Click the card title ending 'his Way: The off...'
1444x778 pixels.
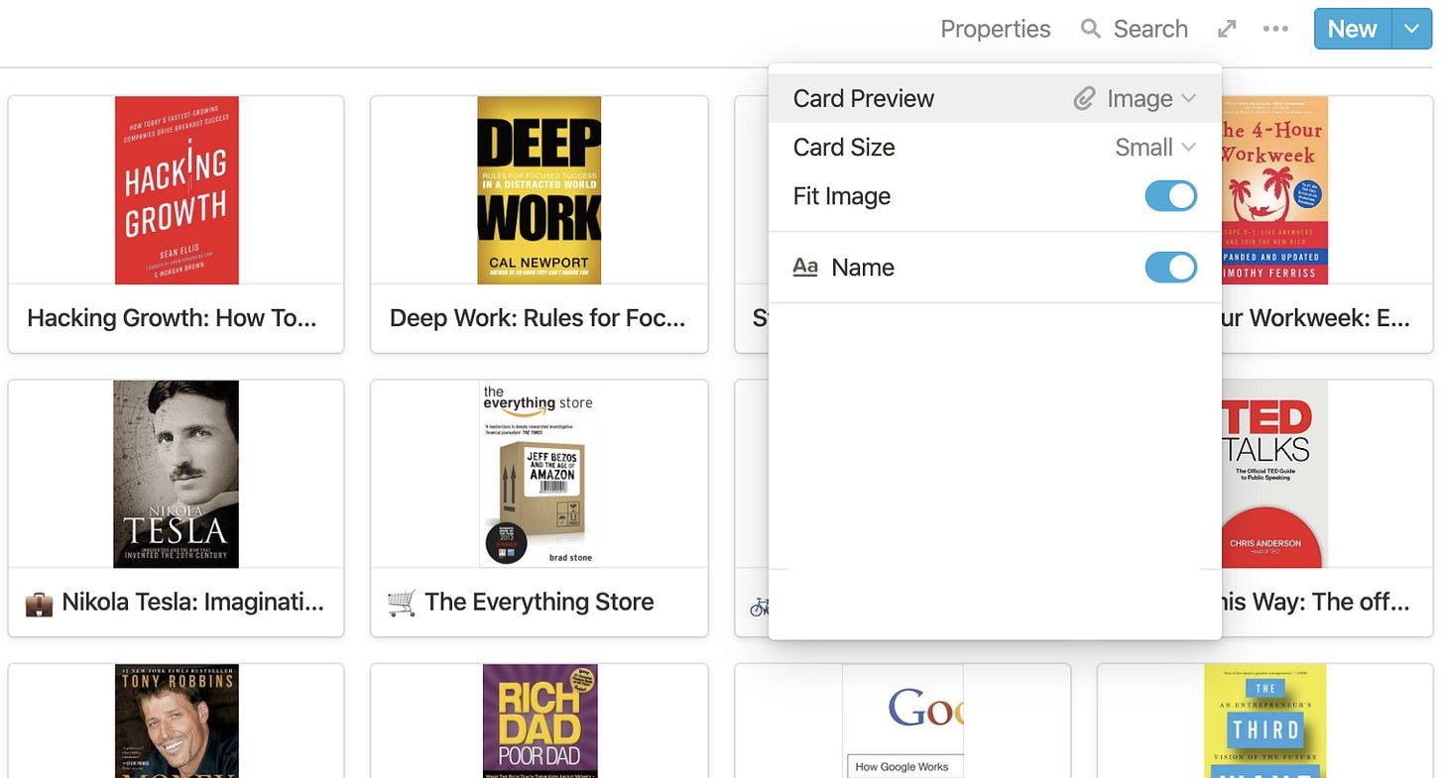pos(1316,603)
